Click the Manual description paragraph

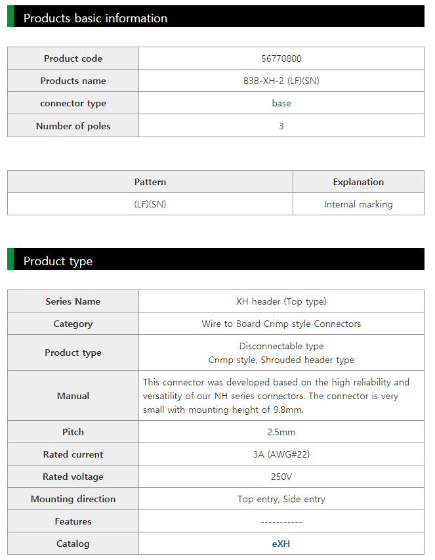tap(276, 396)
